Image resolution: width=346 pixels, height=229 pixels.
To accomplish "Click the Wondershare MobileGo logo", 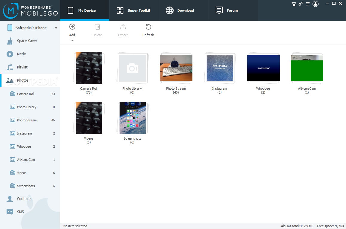I will pyautogui.click(x=30, y=10).
